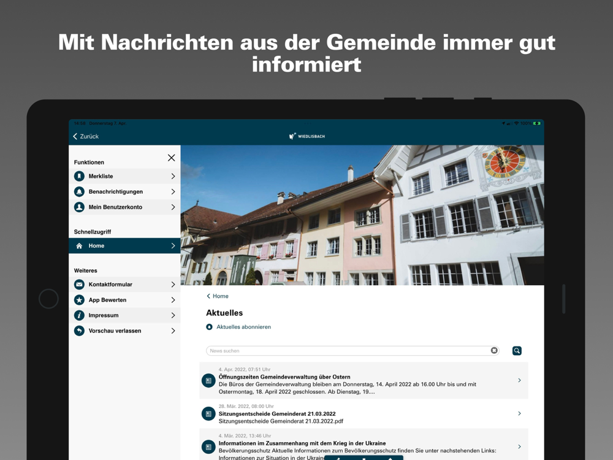Open Krieg in der Ukraine information article
This screenshot has height=460, width=613.
click(x=364, y=444)
